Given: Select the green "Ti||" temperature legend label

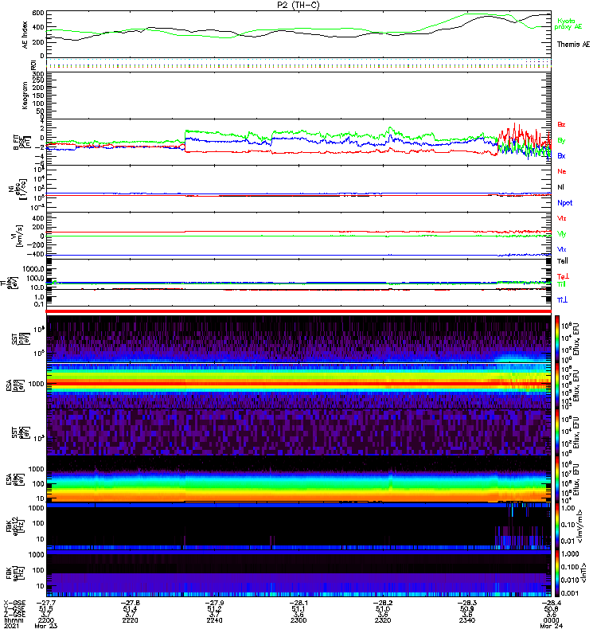Looking at the screenshot, I should coord(561,284).
